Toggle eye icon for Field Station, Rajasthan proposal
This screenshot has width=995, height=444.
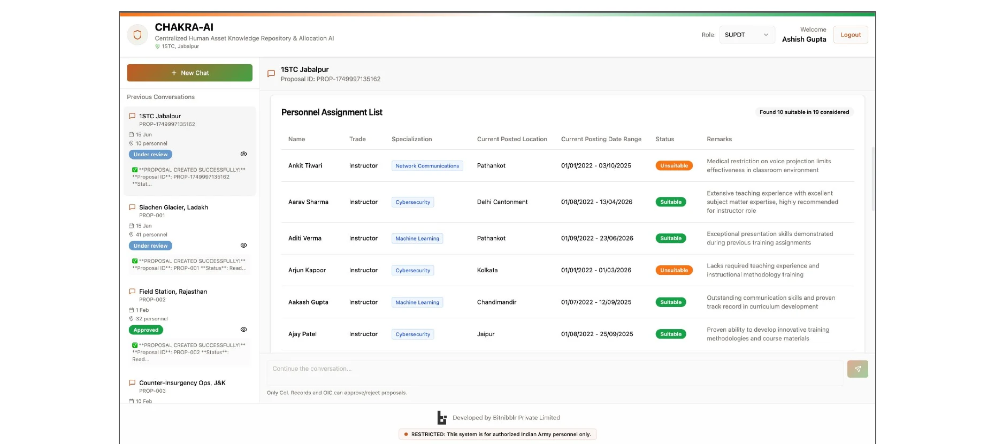(x=243, y=330)
